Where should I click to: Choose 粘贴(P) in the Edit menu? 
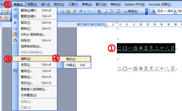pos(35,40)
